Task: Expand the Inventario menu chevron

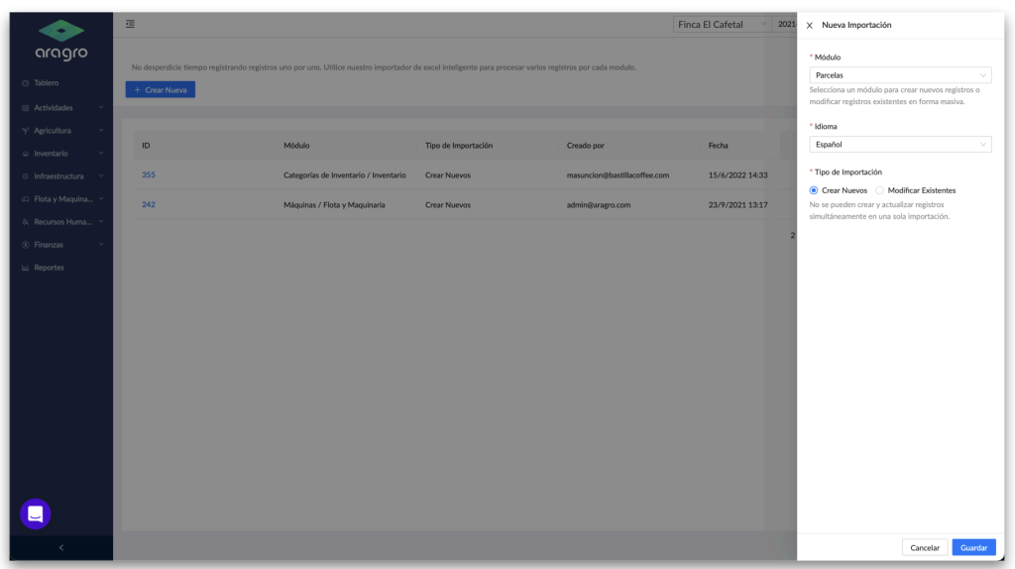Action: [101, 153]
